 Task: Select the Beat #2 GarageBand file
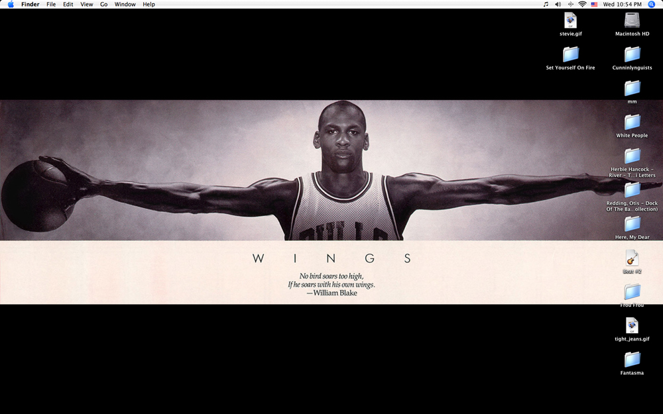point(632,258)
